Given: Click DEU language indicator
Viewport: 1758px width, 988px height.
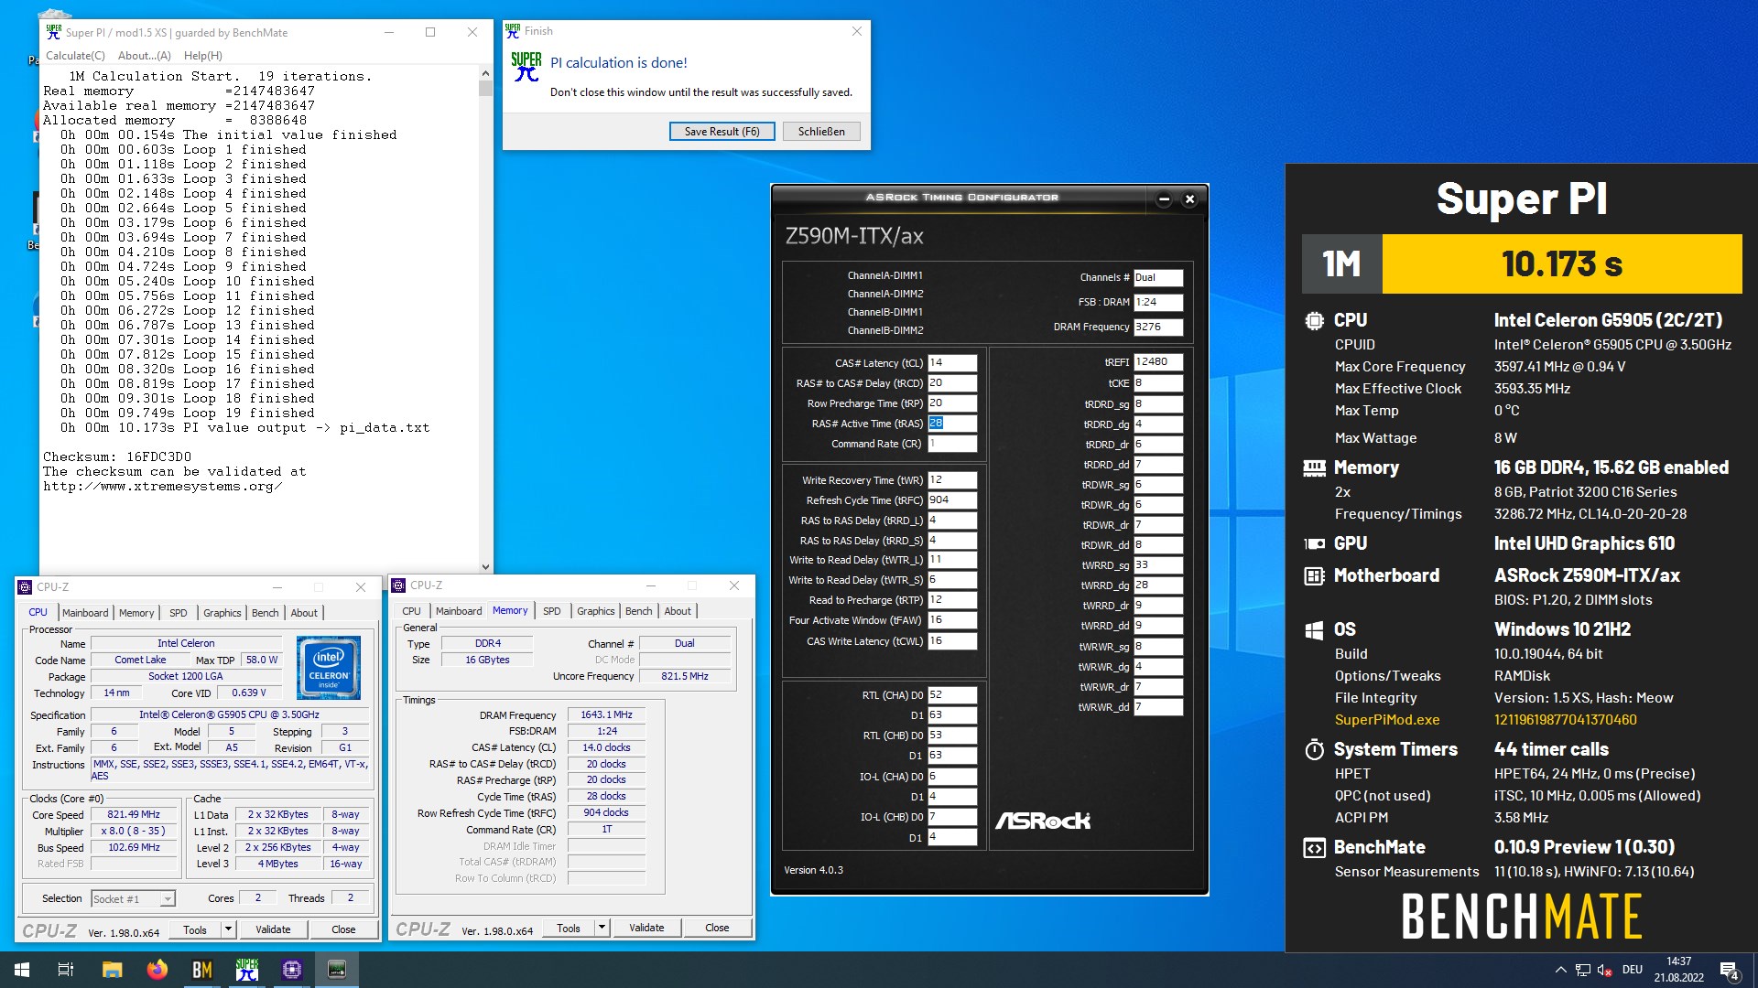Looking at the screenshot, I should coord(1632,970).
